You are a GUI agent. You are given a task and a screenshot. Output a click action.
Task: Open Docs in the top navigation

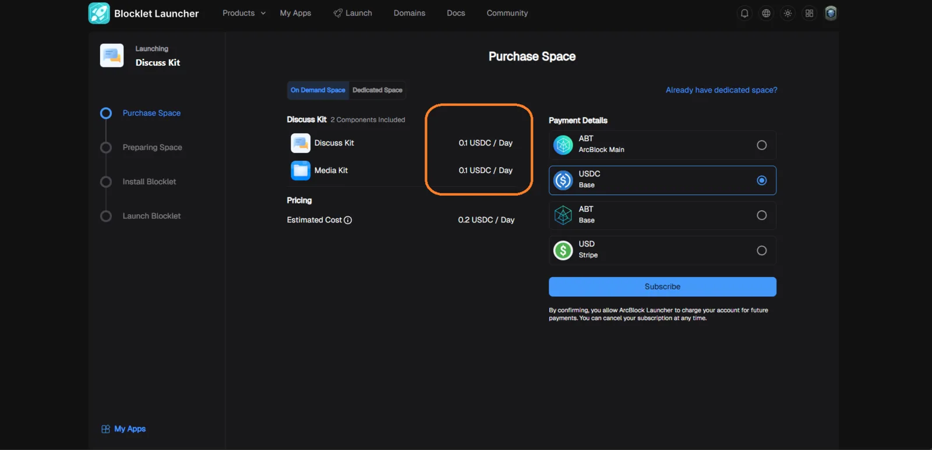[x=456, y=13]
